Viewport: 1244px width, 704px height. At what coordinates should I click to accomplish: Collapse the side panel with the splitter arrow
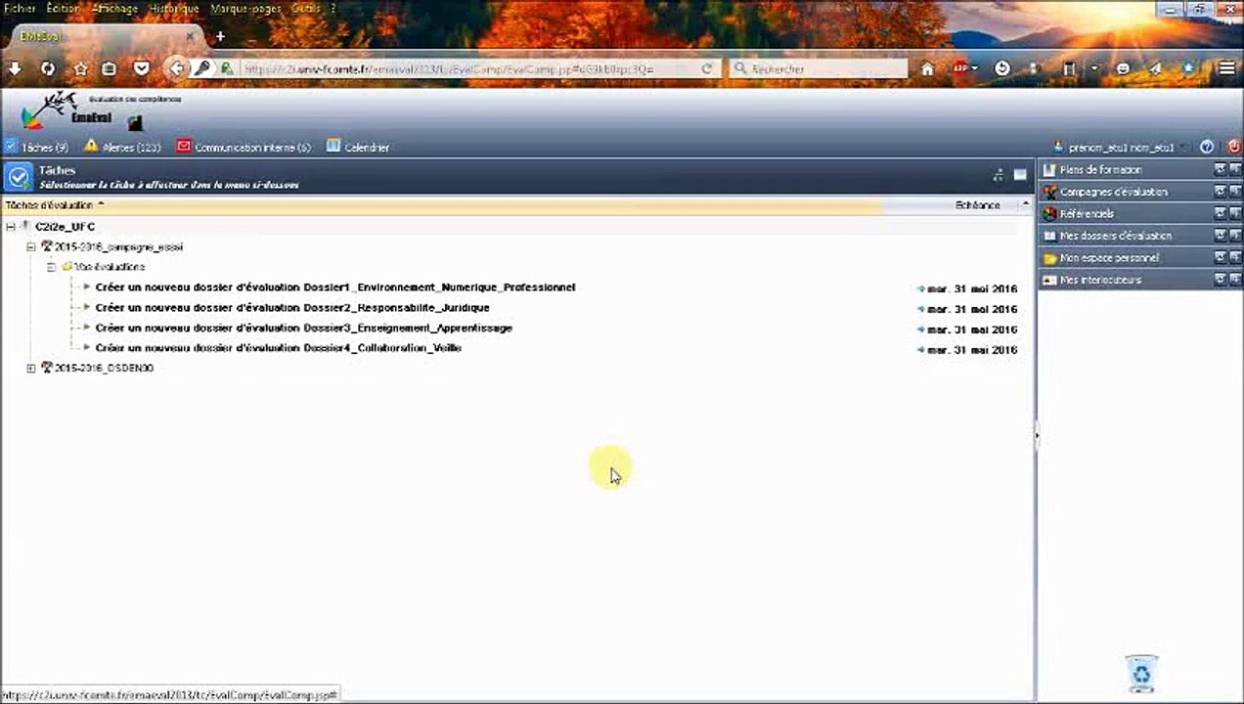point(1036,437)
